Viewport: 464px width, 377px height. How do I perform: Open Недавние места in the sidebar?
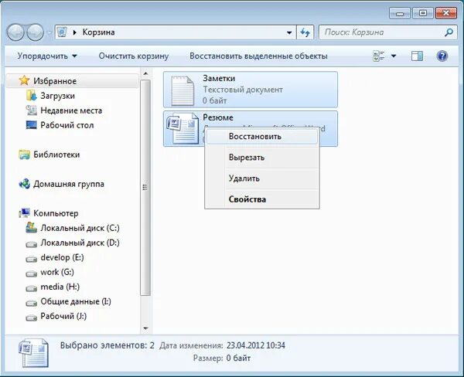[71, 110]
